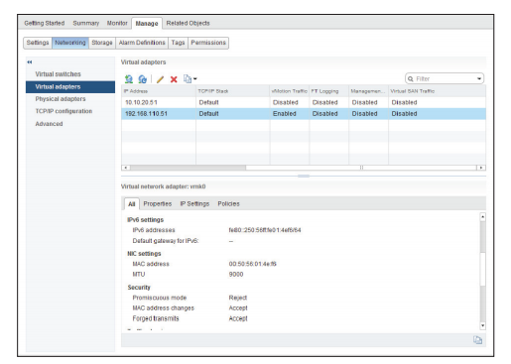Viewport: 511px width, 364px height.
Task: Click the MTU value 9000
Action: [236, 275]
